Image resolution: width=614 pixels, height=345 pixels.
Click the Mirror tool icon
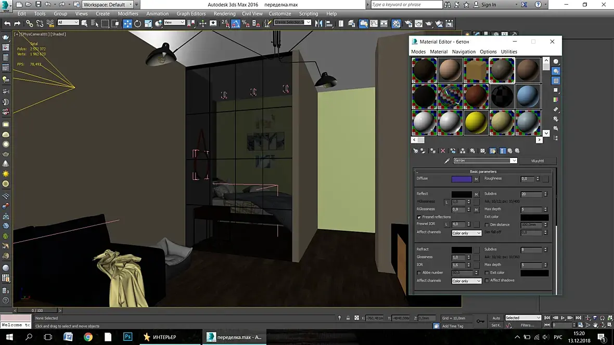(x=319, y=23)
